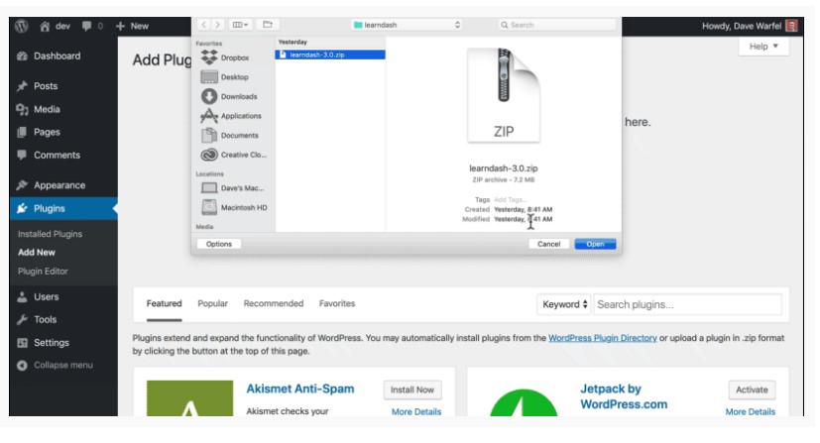
Task: Click the Finder forward arrow button
Action: click(x=217, y=25)
